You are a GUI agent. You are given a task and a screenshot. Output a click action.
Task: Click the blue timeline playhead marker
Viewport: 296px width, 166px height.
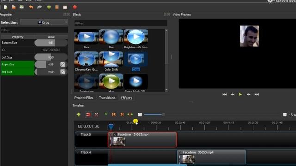[111, 126]
